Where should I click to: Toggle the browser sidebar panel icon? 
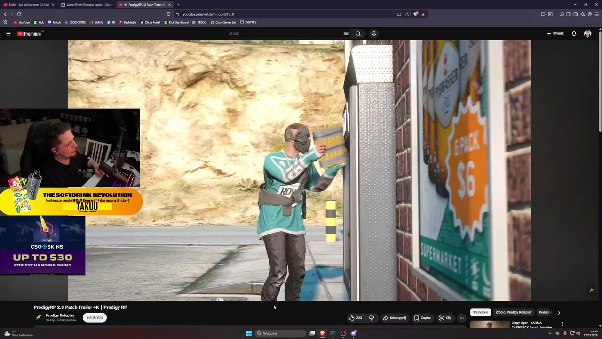pos(569,14)
